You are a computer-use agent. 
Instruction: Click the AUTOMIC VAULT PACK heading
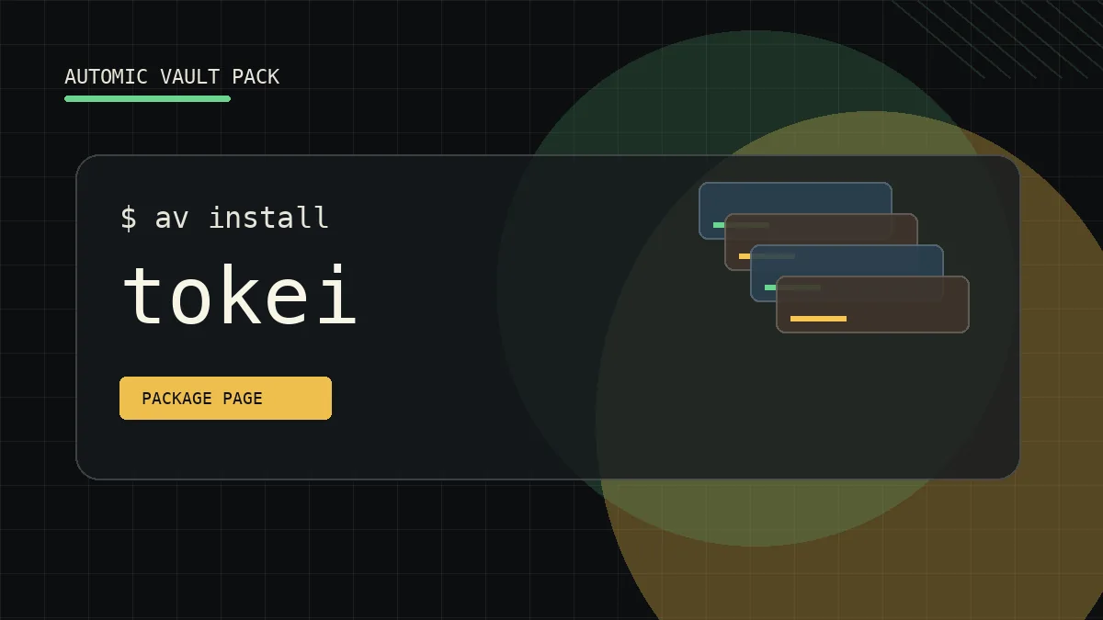click(x=172, y=77)
